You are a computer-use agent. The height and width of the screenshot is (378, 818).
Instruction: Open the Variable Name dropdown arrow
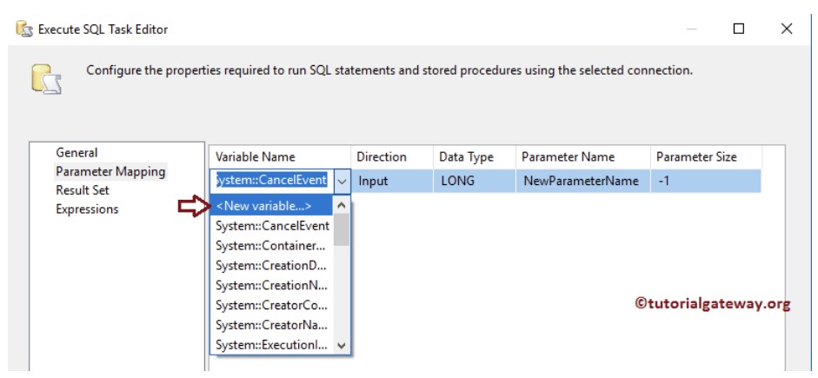coord(342,182)
